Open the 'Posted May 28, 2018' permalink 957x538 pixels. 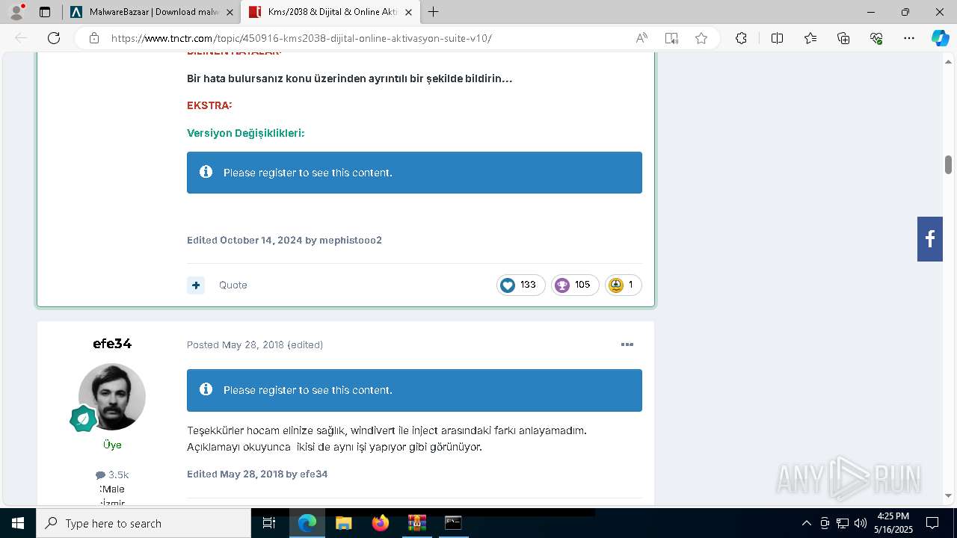tap(236, 344)
